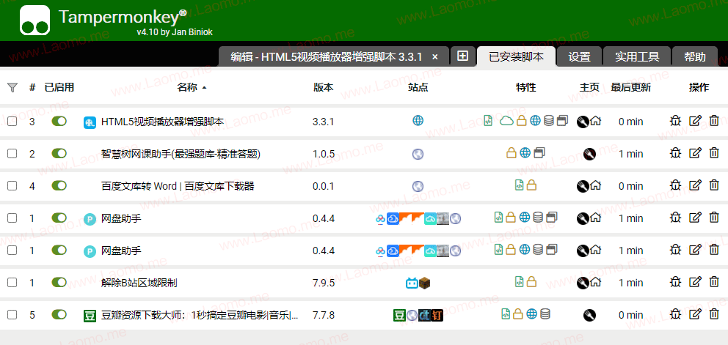Viewport: 728px width, 345px height.
Task: Open homepage house icon for 百度文库转 Word
Action: (596, 186)
